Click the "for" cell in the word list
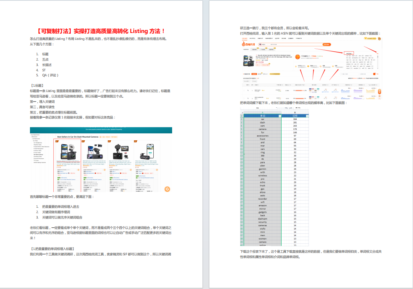 263,132
